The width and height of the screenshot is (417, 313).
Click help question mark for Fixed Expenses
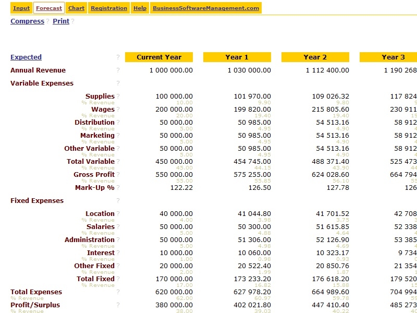[x=118, y=201]
